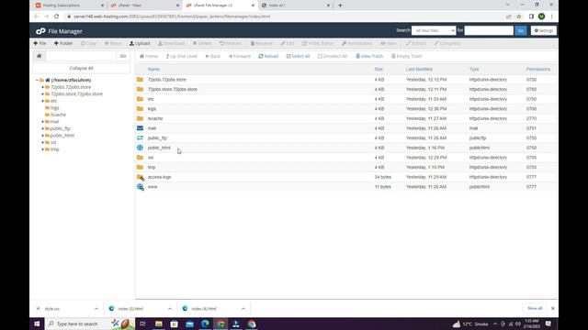The image size is (588, 330).
Task: Sort the list by Size column
Action: click(x=379, y=70)
